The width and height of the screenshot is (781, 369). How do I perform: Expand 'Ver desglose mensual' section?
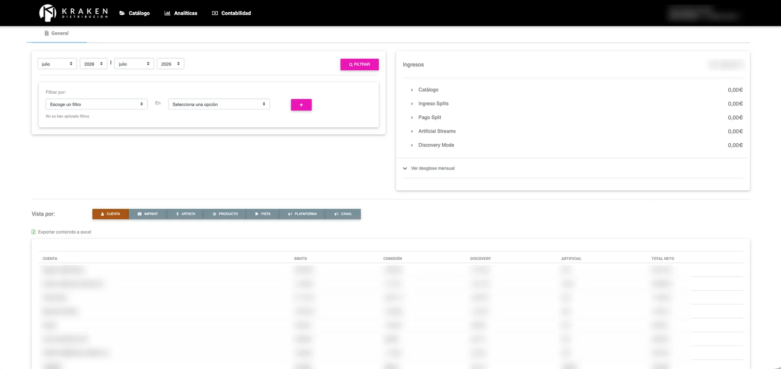tap(429, 168)
